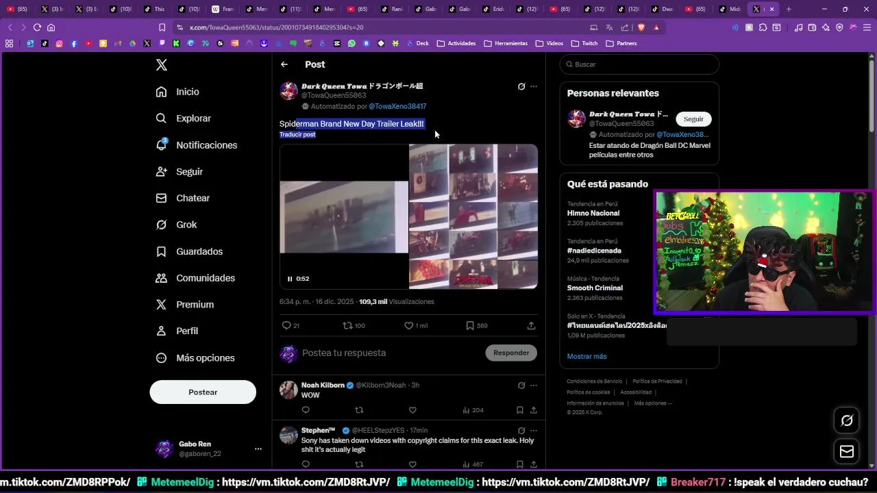The height and width of the screenshot is (493, 877).
Task: Open more options on main post
Action: click(534, 87)
